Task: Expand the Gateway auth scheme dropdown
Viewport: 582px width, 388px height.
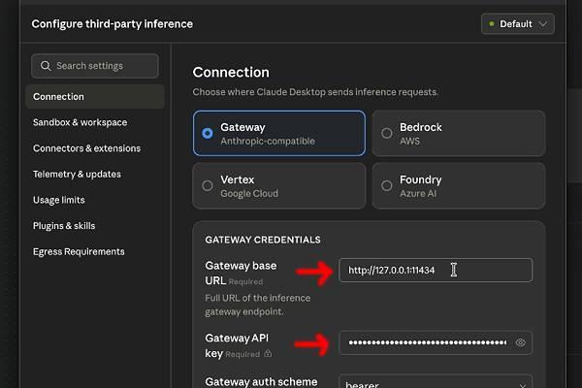Action: [436, 381]
